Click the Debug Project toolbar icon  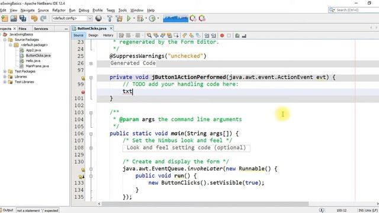(x=140, y=18)
